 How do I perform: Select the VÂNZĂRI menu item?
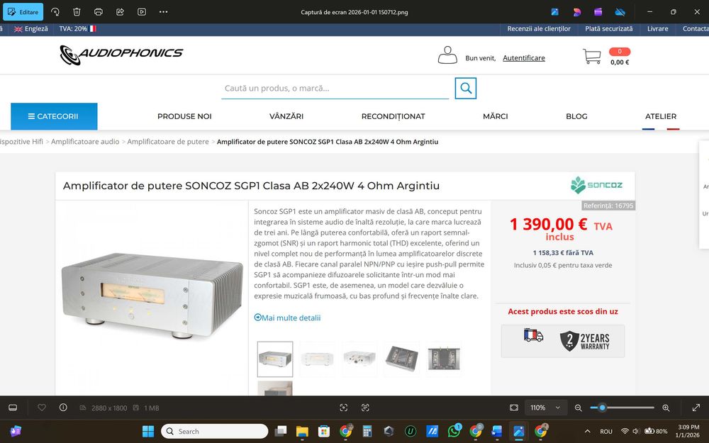coord(286,116)
